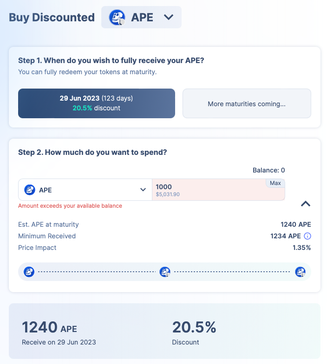Expand the spend token dropdown arrow
Screen dimensions: 327x364
coord(143,190)
